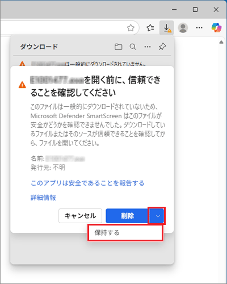The width and height of the screenshot is (227, 284).
Task: Click the page scrollbar up arrow
Action: (221, 42)
